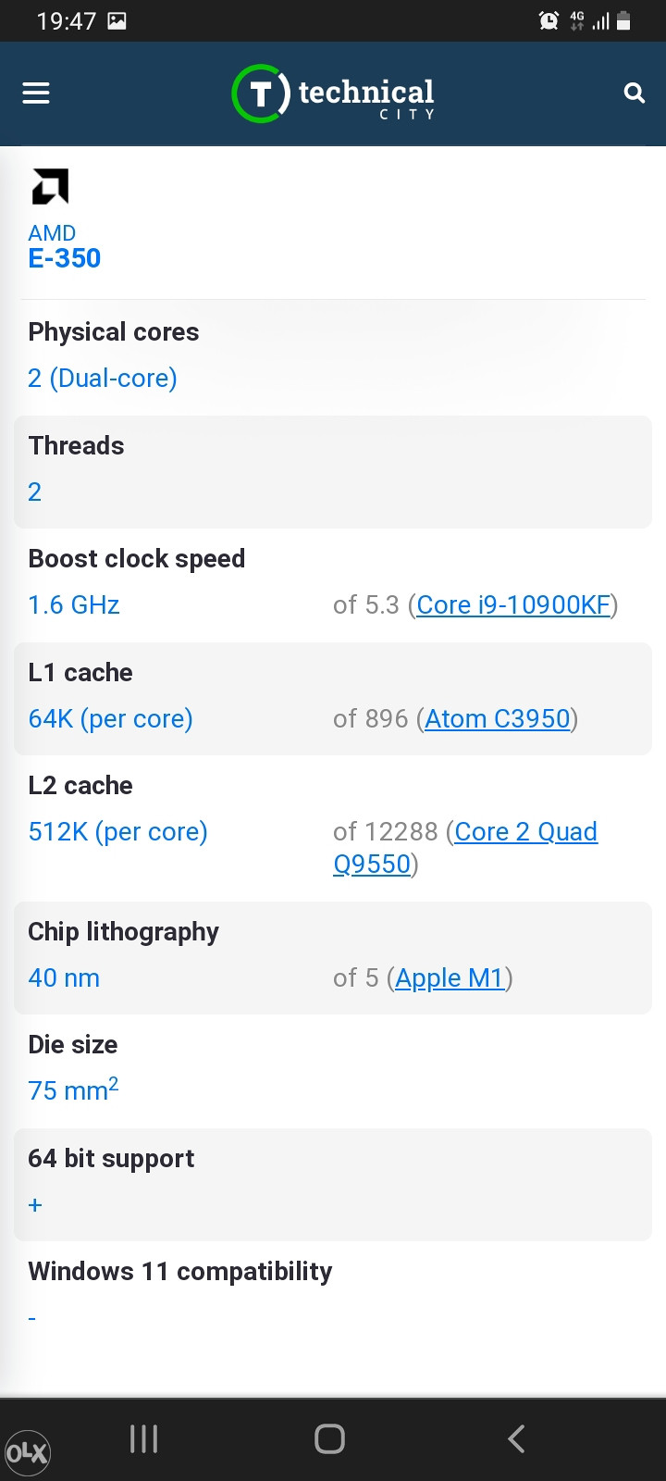This screenshot has width=666, height=1481.
Task: Open the AMD E-350 processor link
Action: (x=64, y=246)
